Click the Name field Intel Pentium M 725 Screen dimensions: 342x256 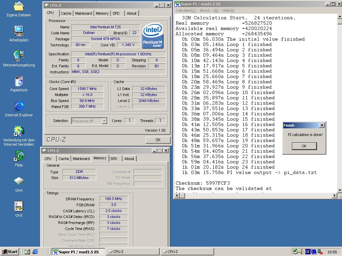click(106, 27)
